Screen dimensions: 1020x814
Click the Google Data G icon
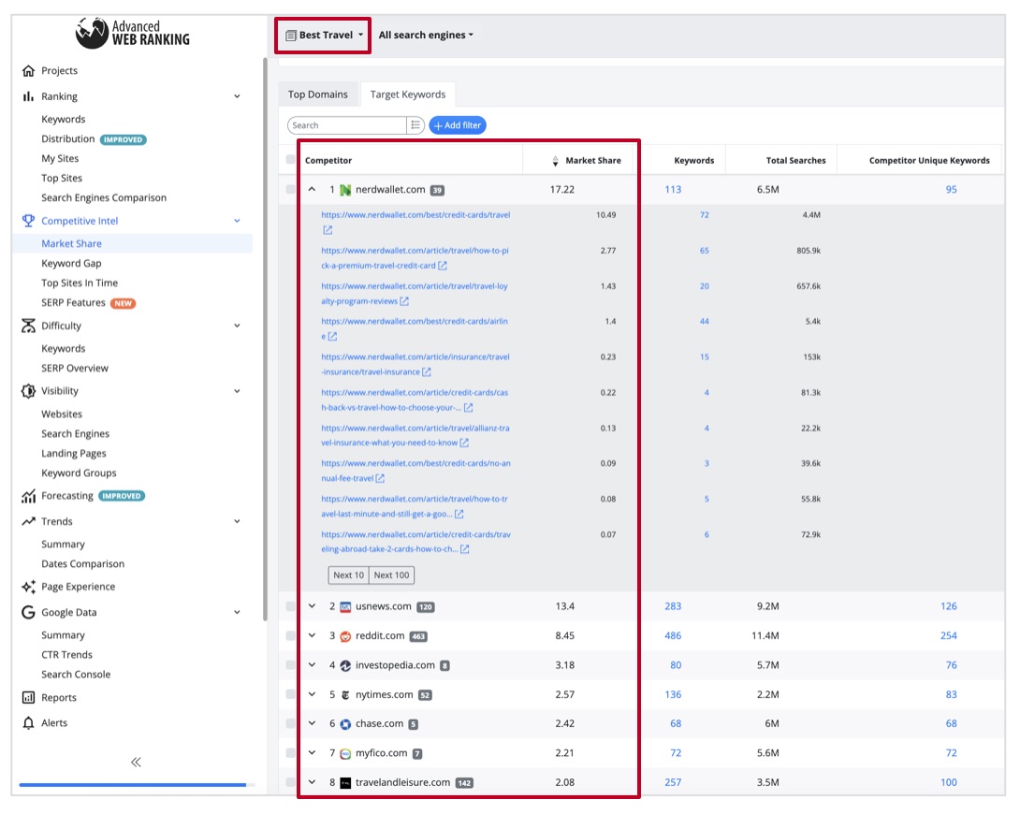pyautogui.click(x=28, y=613)
